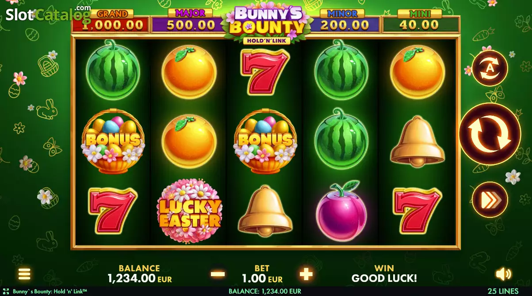
Task: Open the hamburger menu
Action: click(x=24, y=274)
